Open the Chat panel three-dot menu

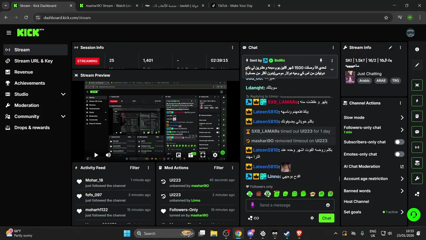point(333,47)
